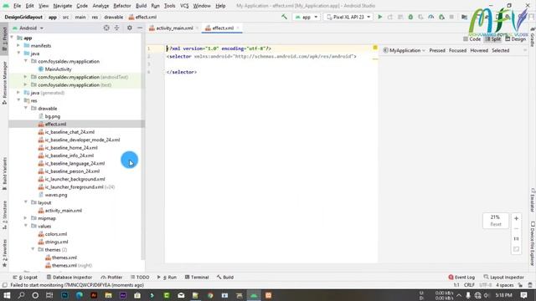Click the Debug app bug icon
This screenshot has width=536, height=301.
pyautogui.click(x=410, y=17)
